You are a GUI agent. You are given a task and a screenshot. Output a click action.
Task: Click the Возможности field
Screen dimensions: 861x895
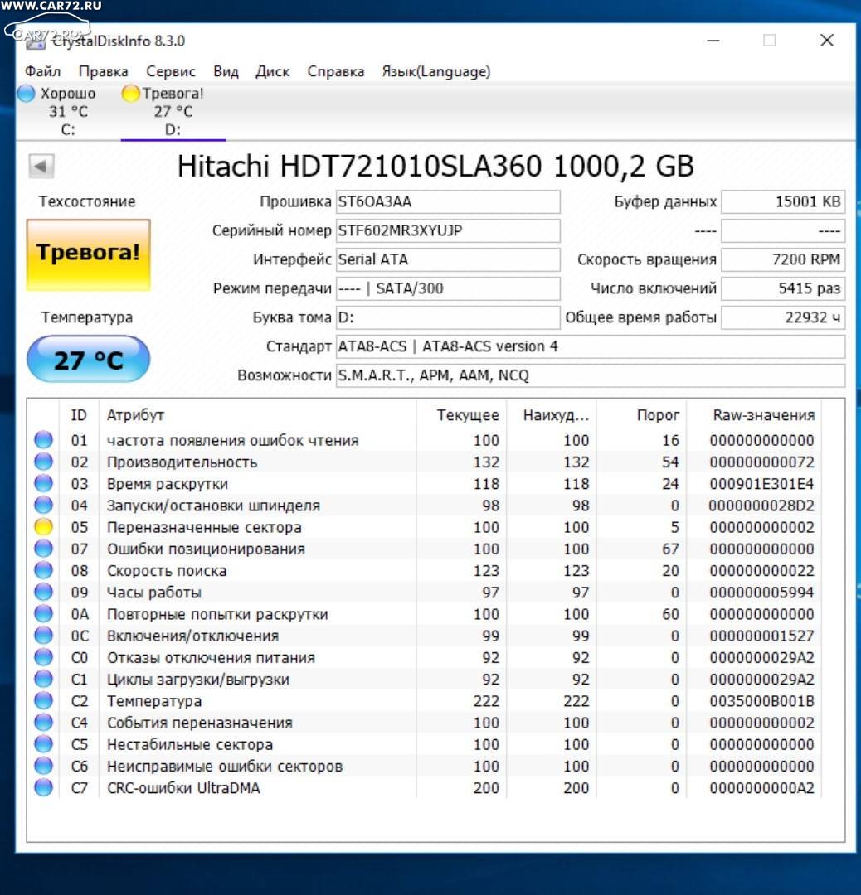(591, 375)
